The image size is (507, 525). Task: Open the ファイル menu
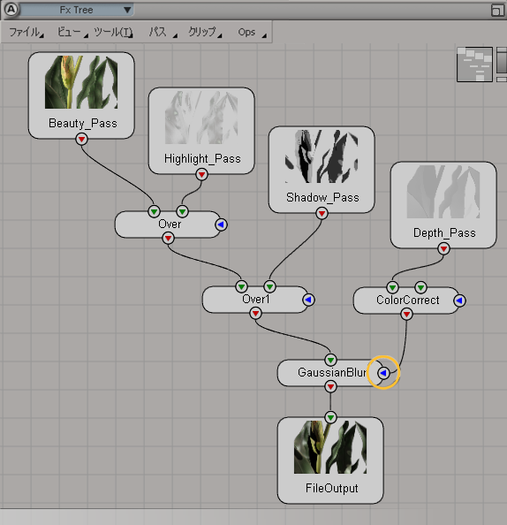click(x=26, y=32)
